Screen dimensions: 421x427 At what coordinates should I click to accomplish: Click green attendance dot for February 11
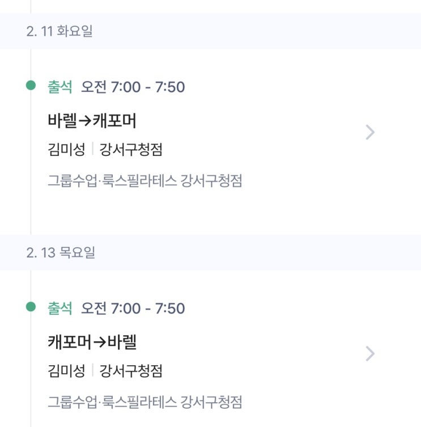[x=31, y=86]
